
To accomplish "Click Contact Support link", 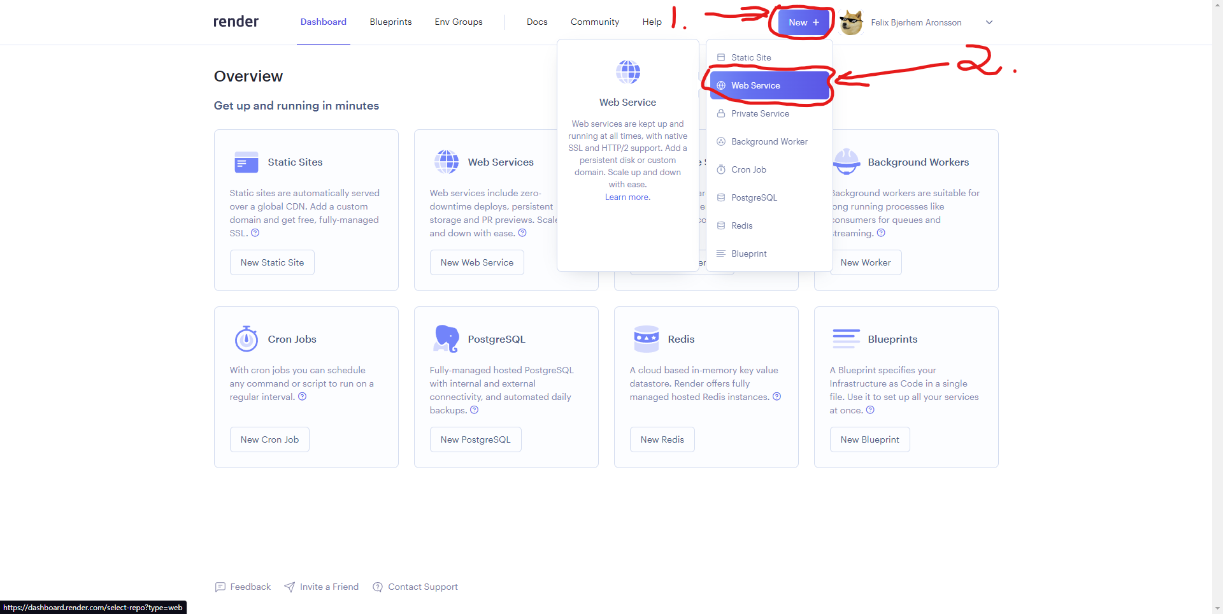I will [415, 587].
